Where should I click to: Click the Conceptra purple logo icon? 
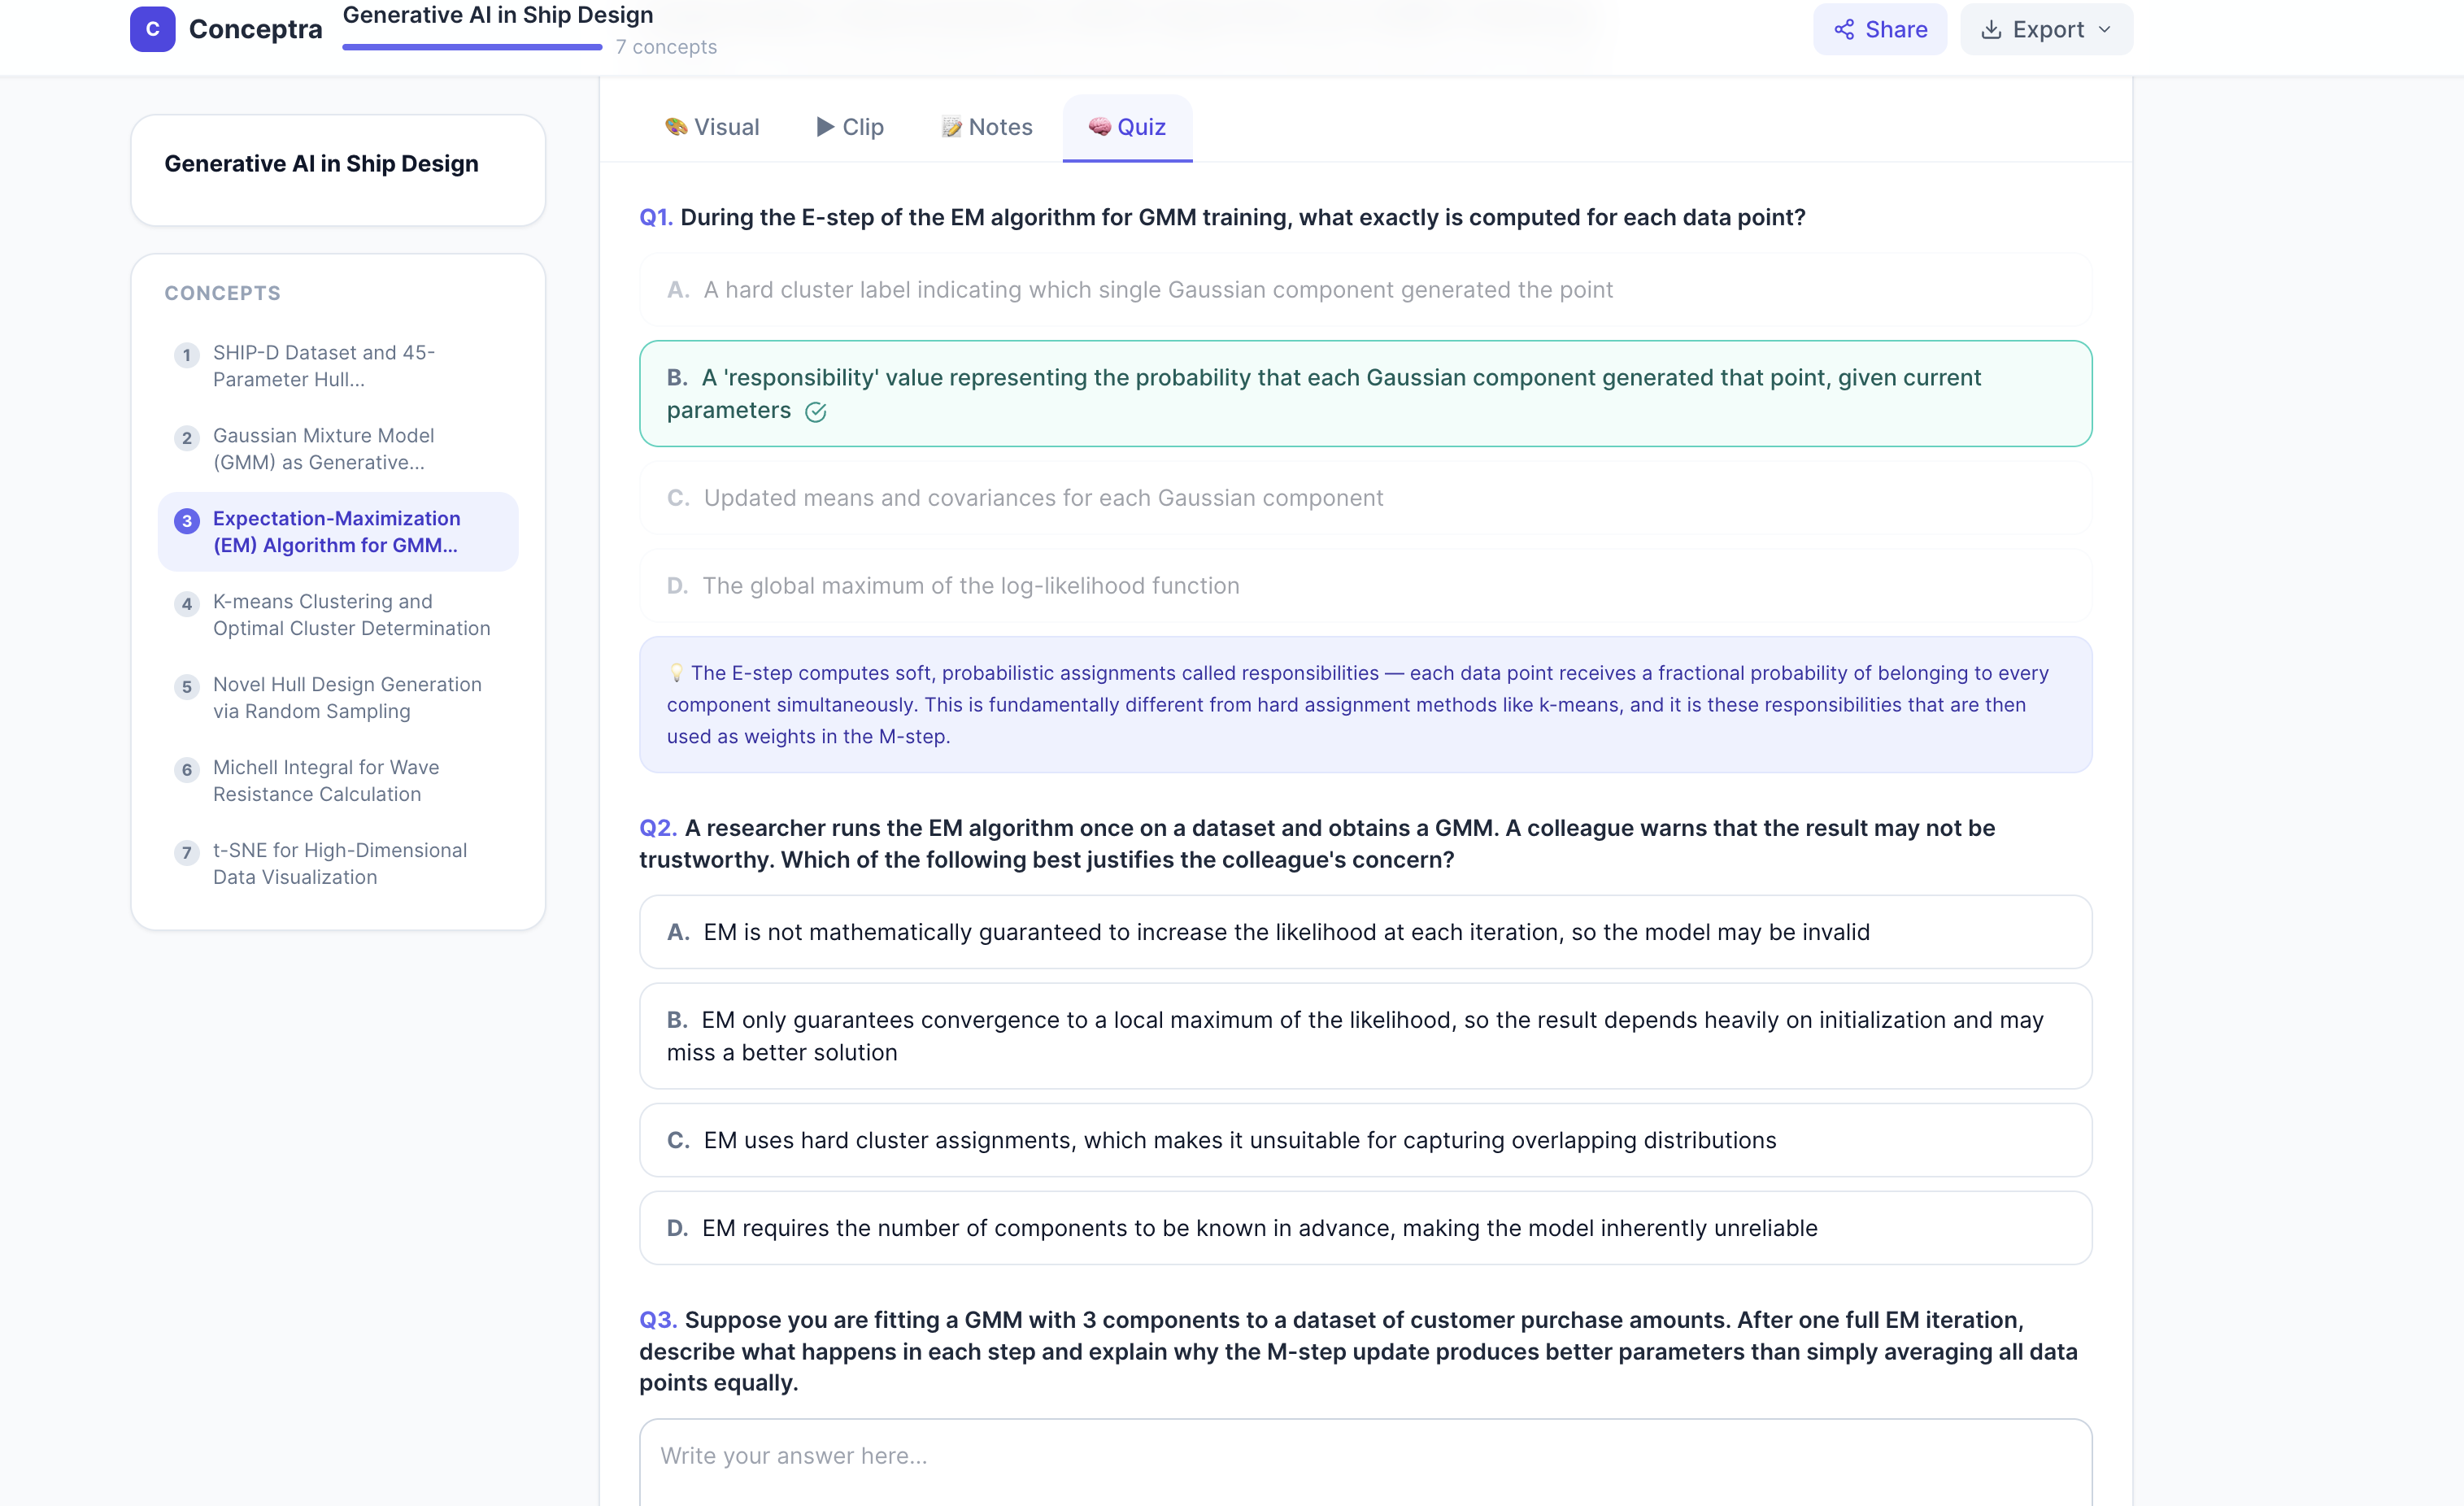point(152,29)
